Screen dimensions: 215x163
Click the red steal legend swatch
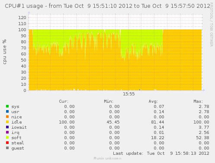click(7, 143)
